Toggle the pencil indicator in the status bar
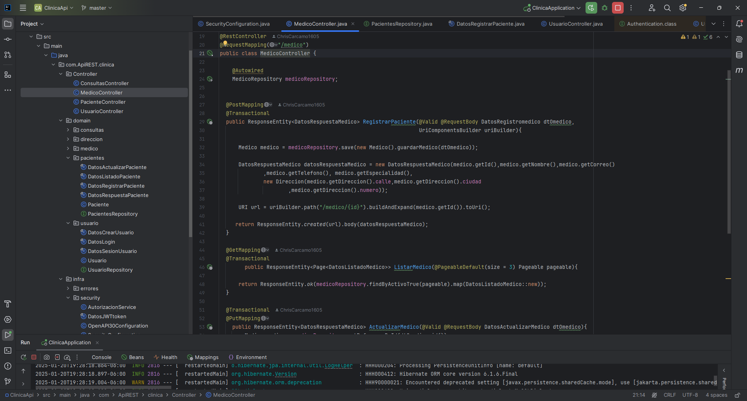 click(654, 395)
